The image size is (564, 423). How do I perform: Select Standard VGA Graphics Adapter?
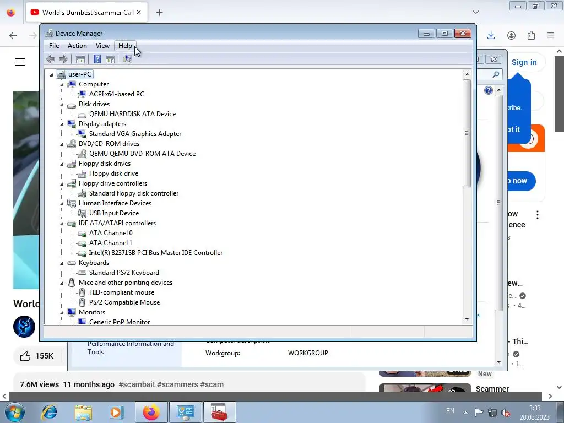pos(135,134)
